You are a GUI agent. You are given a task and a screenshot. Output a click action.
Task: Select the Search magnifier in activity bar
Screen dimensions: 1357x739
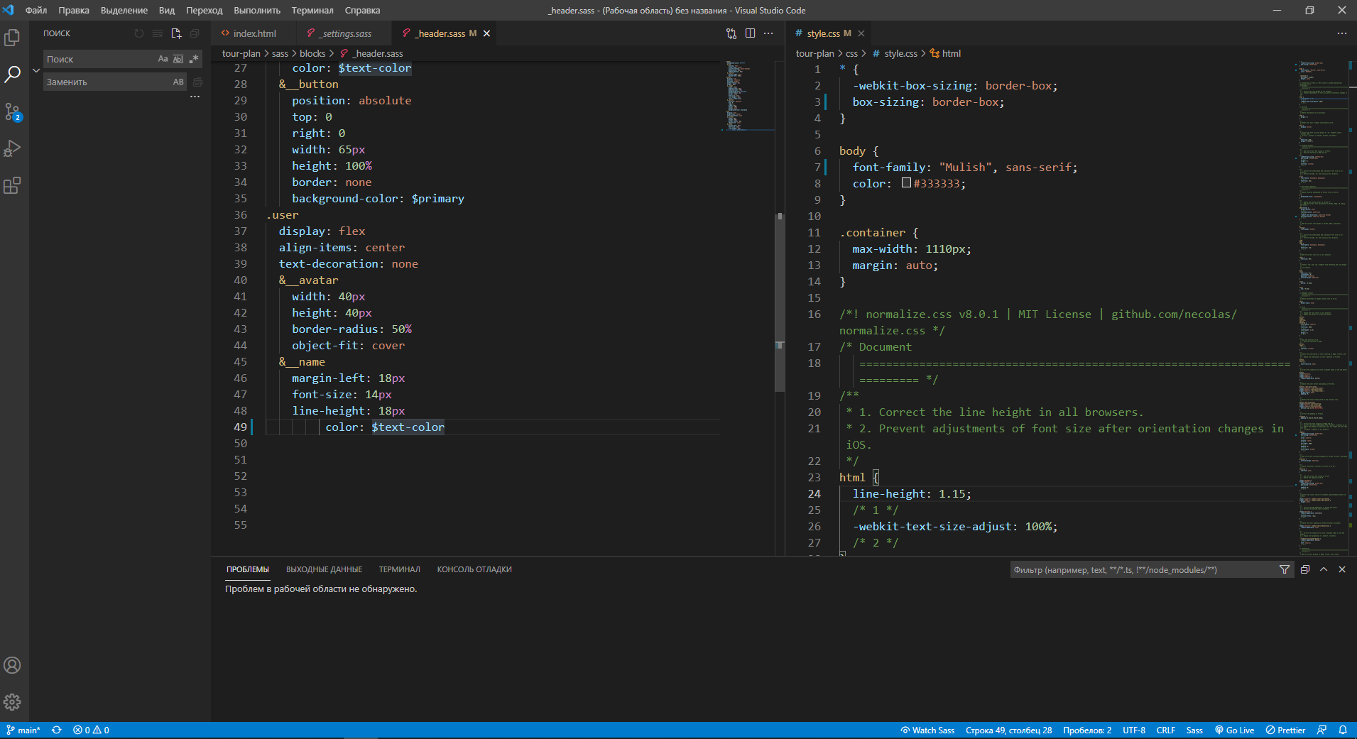(12, 74)
